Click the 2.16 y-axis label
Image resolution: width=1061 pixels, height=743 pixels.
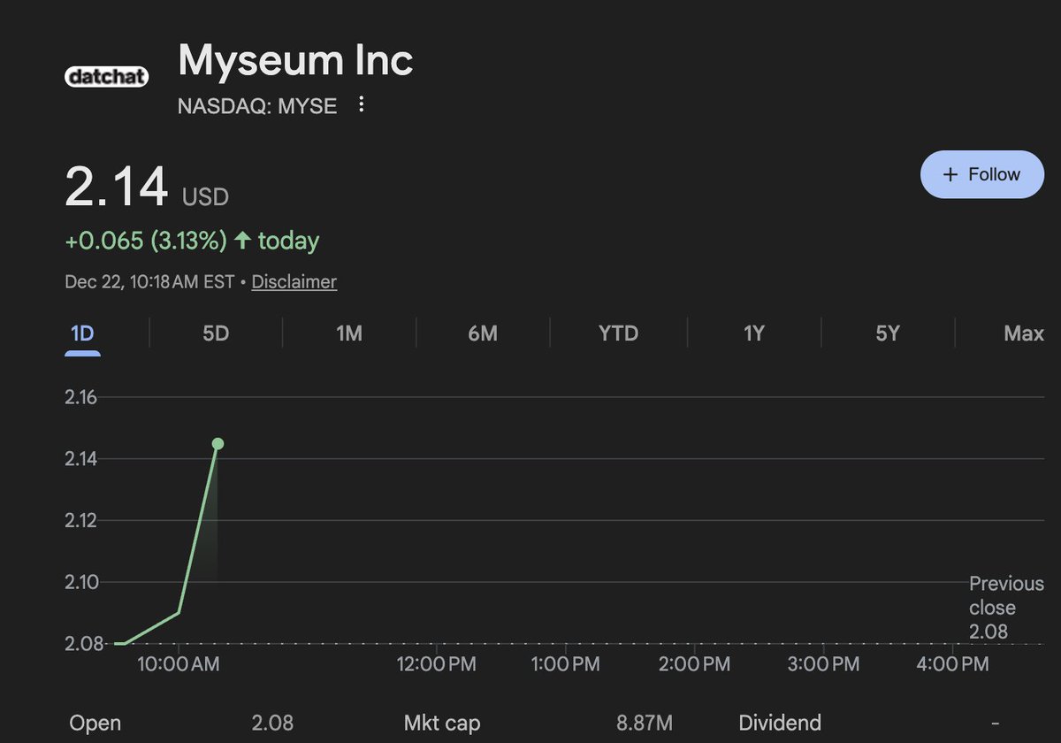[x=80, y=397]
